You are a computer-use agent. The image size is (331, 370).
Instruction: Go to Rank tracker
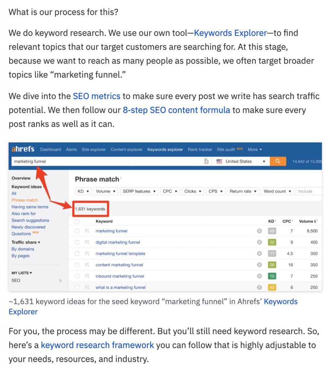point(200,150)
